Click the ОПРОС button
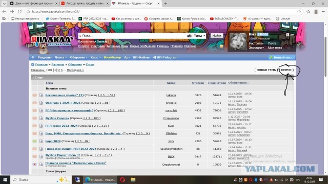The height and width of the screenshot is (184, 328). (x=286, y=70)
